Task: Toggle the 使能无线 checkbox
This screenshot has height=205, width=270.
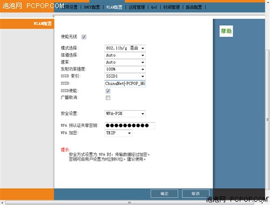Action: pos(84,37)
